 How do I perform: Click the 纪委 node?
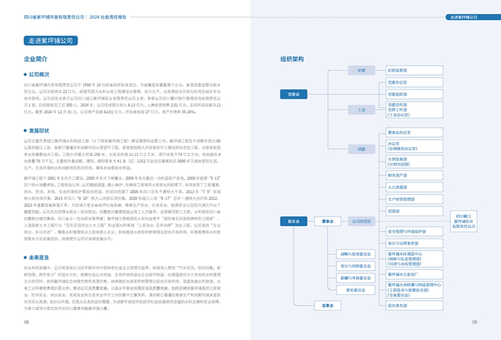361,70
